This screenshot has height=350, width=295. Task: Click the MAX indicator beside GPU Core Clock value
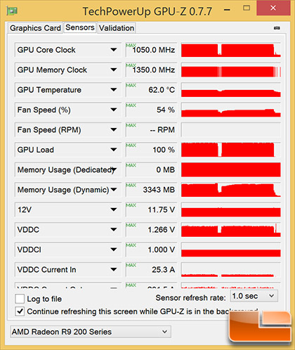tap(131, 45)
